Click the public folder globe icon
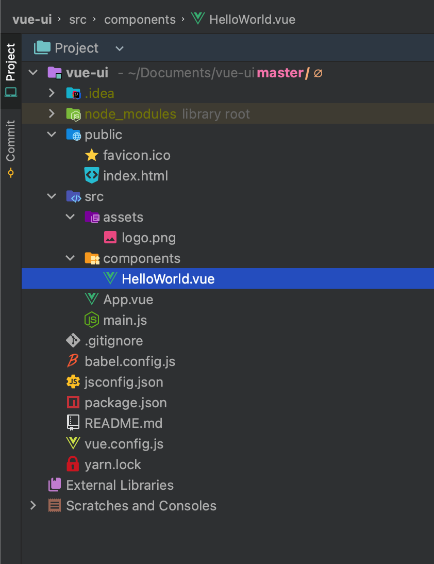 click(x=74, y=135)
